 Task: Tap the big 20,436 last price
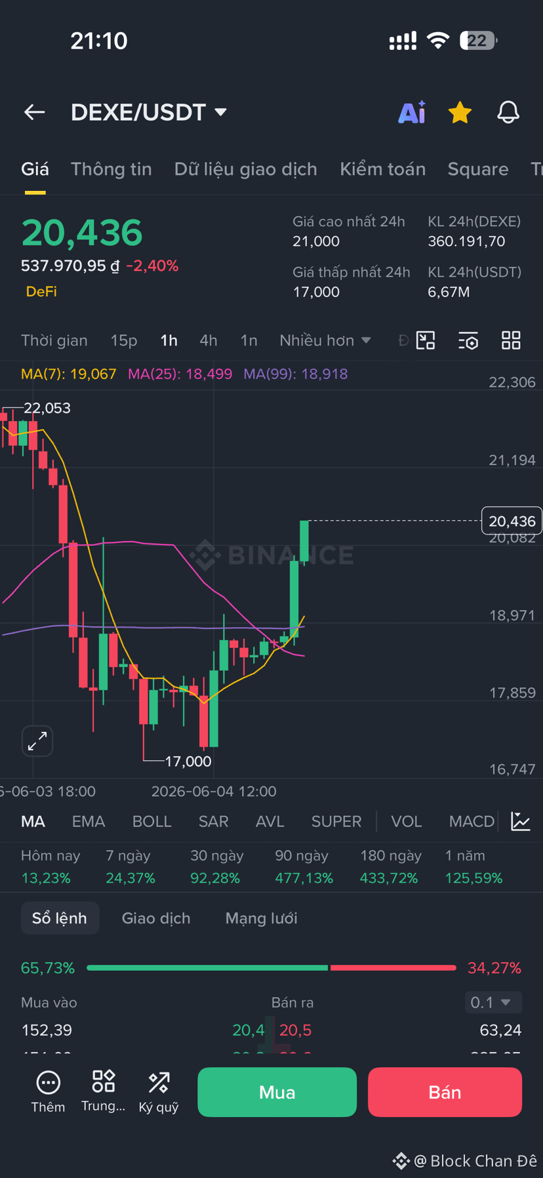click(x=82, y=233)
